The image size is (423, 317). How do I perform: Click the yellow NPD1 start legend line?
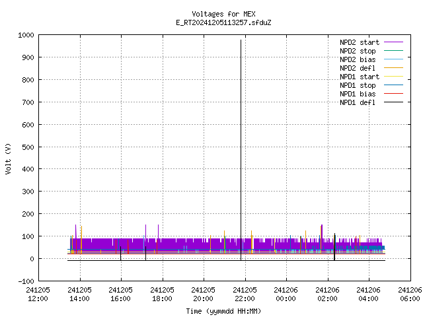point(393,77)
